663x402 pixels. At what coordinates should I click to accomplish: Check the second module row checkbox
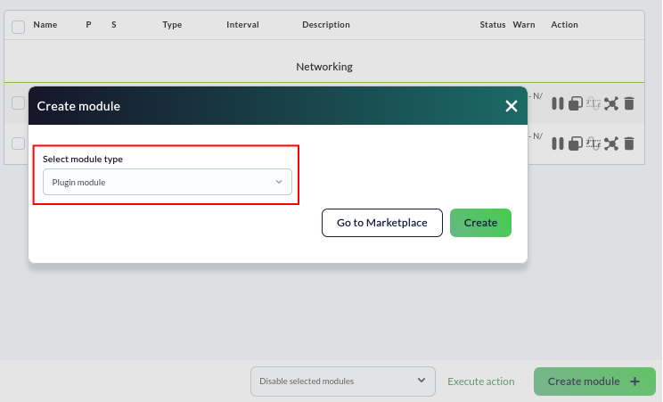click(x=18, y=144)
